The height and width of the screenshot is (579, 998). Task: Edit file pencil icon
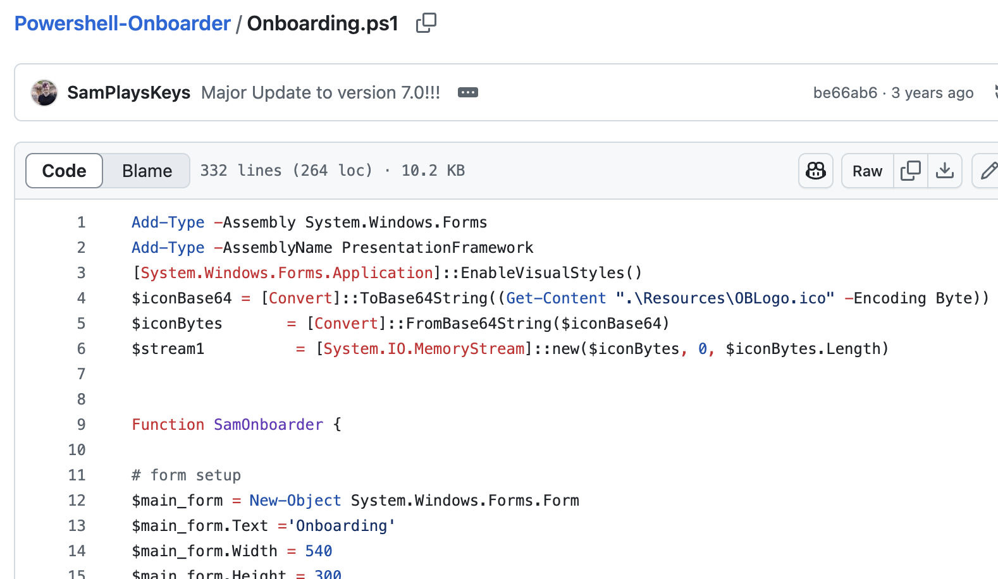(988, 171)
